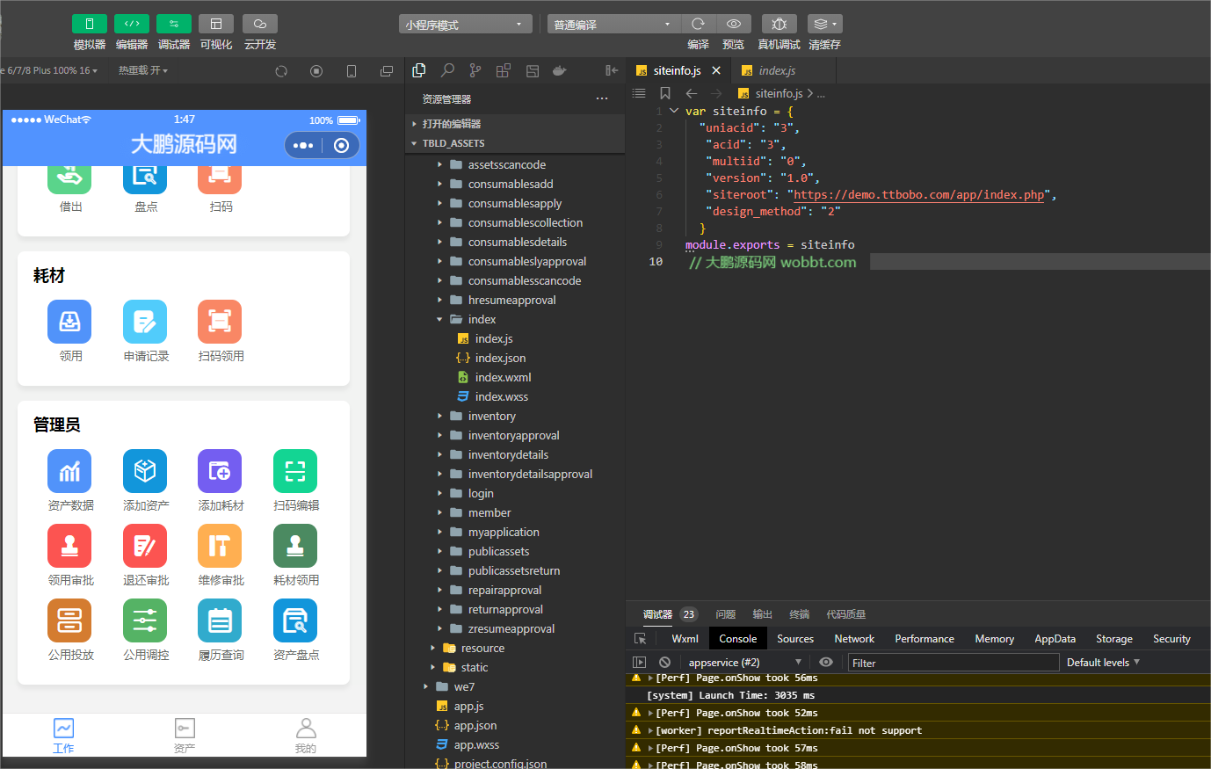The width and height of the screenshot is (1211, 769).
Task: Switch to the Network tab in debugger
Action: (853, 639)
